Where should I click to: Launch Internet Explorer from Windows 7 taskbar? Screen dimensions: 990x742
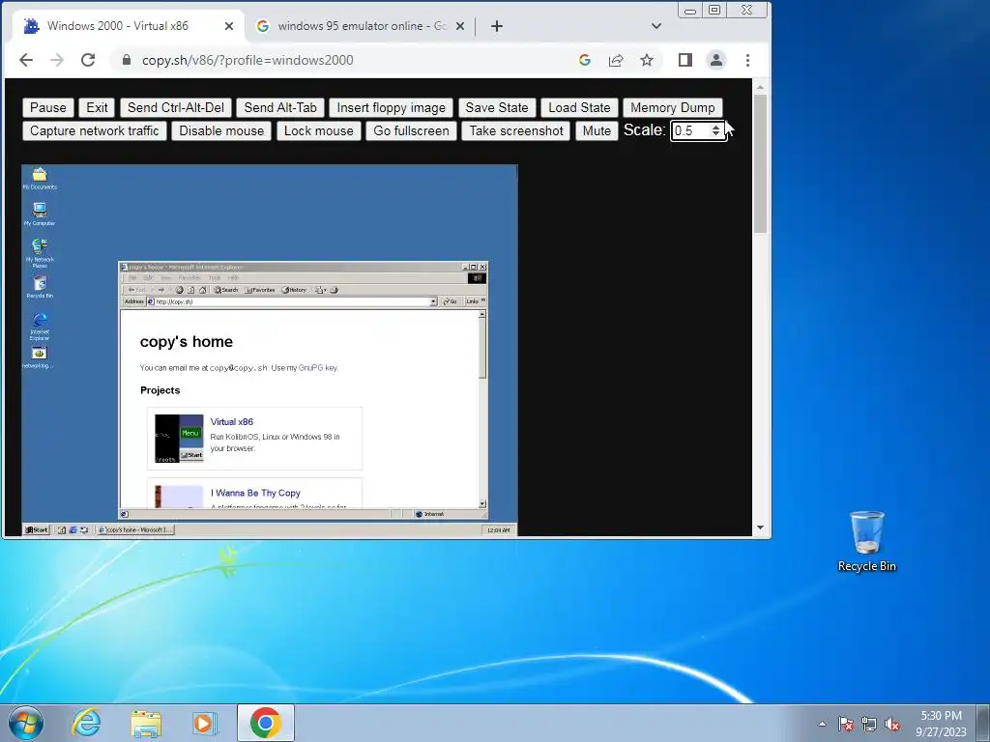pyautogui.click(x=86, y=723)
